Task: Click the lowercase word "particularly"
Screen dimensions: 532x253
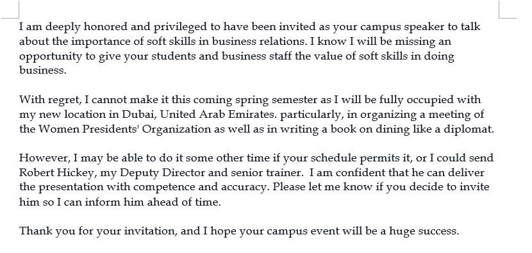Action: pos(310,115)
